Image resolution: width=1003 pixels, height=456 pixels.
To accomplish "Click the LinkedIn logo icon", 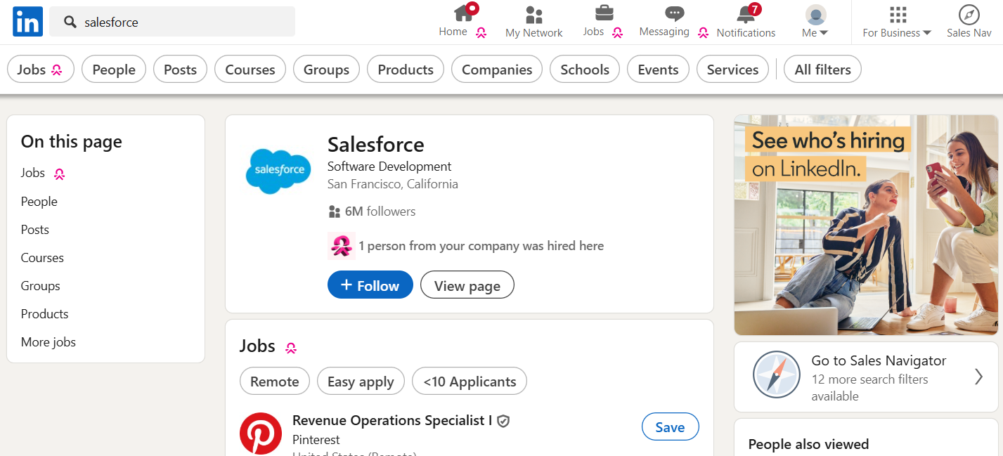I will (x=28, y=22).
